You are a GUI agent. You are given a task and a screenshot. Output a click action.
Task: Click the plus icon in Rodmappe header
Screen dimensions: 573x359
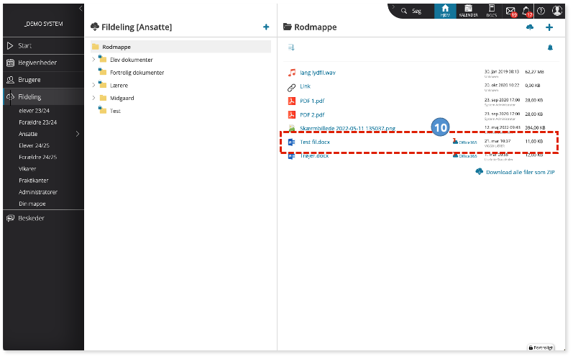coord(549,27)
